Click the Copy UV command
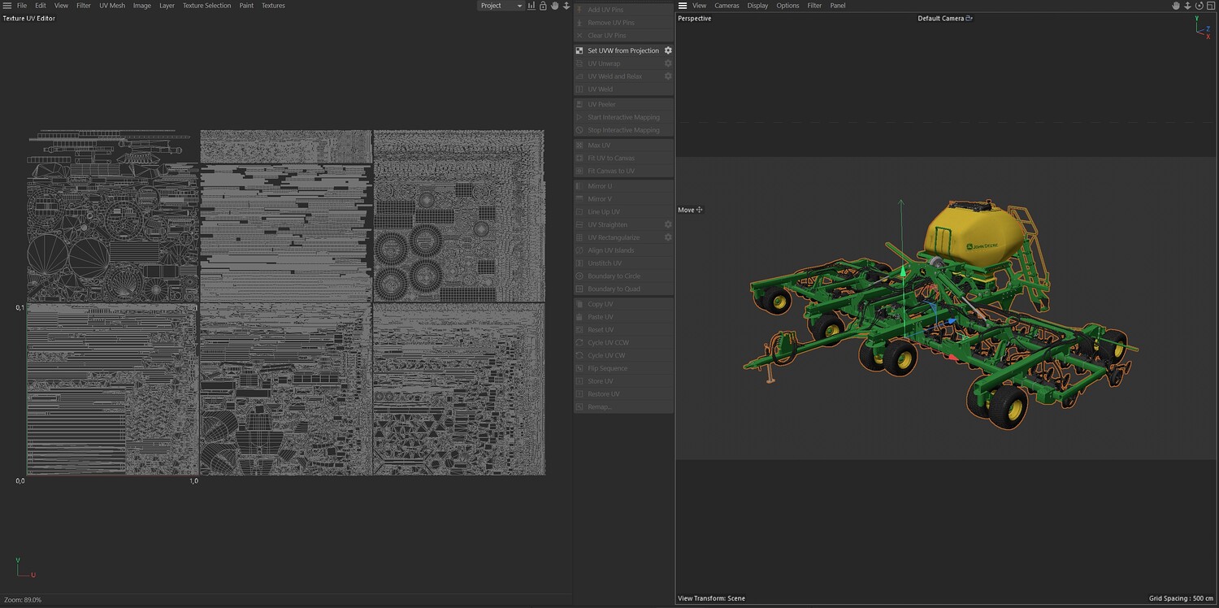 pyautogui.click(x=623, y=304)
